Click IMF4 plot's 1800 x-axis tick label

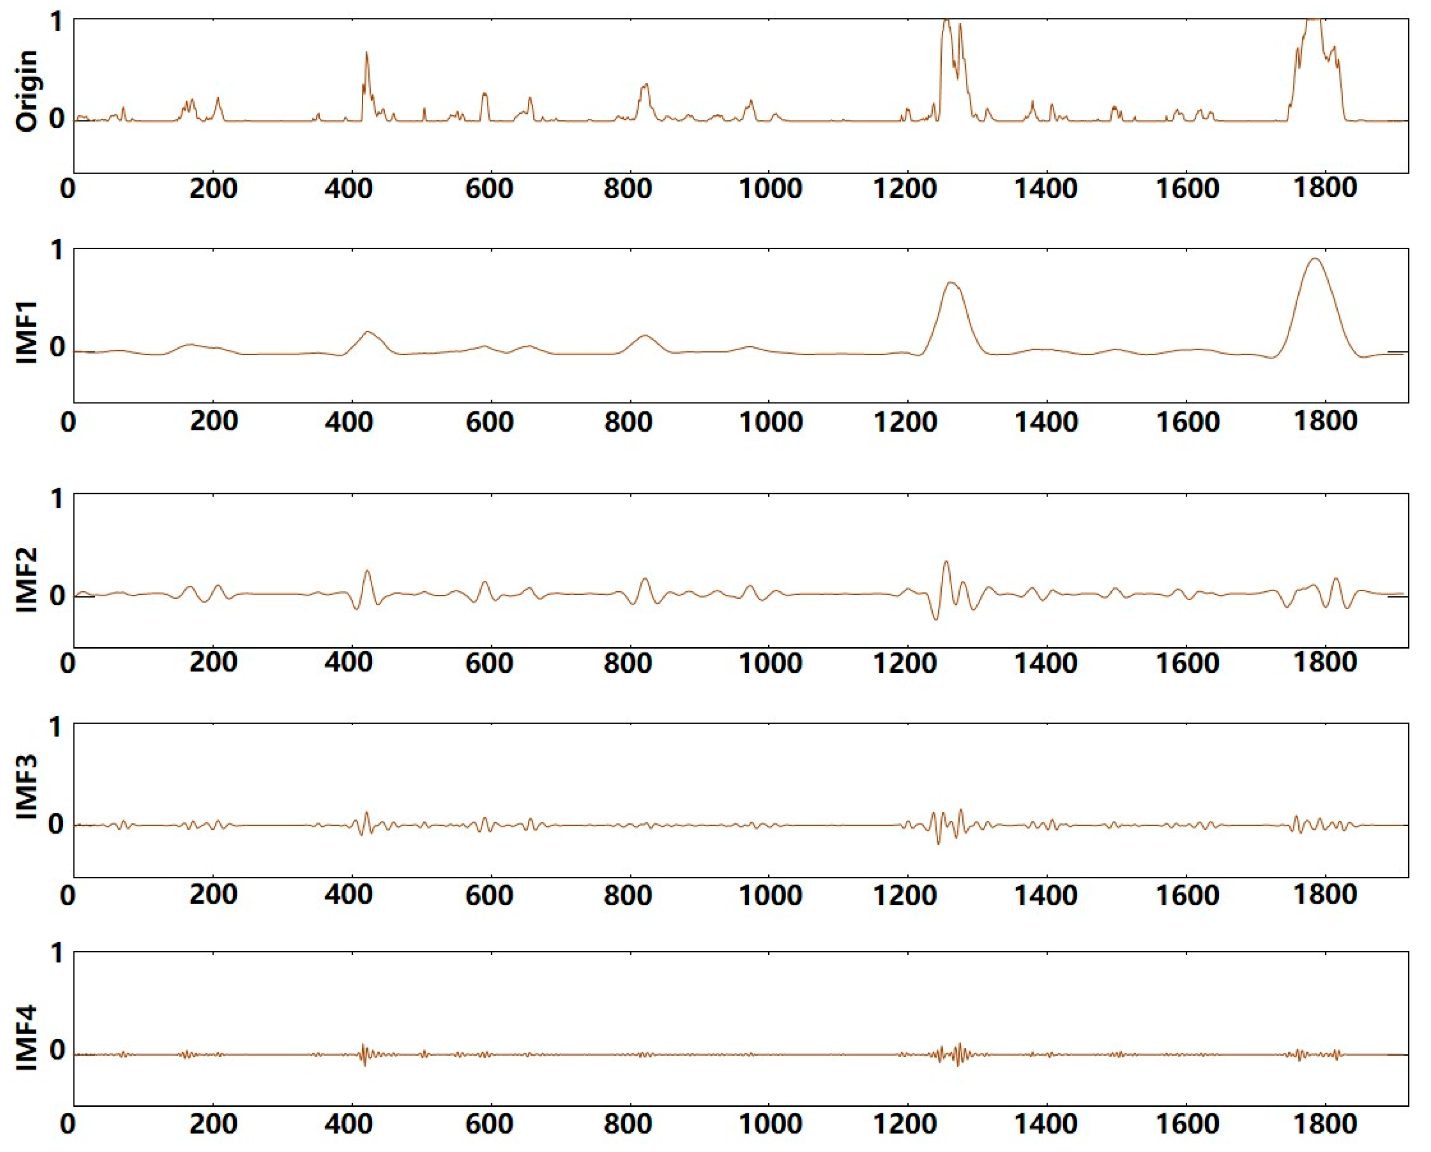click(1326, 1123)
